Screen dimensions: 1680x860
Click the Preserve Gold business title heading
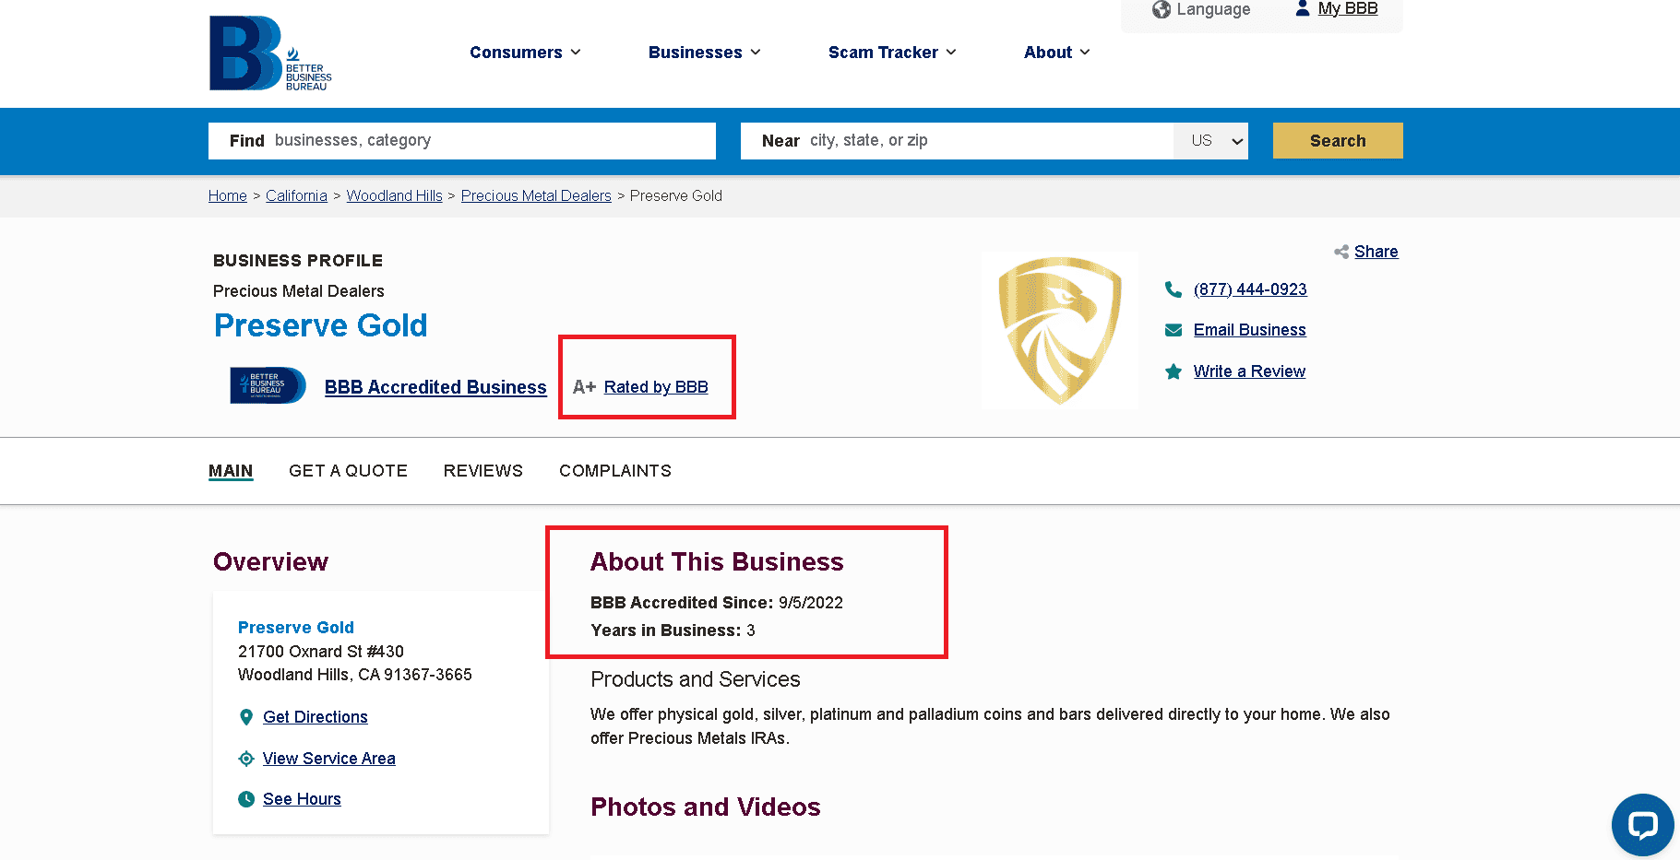(x=321, y=325)
